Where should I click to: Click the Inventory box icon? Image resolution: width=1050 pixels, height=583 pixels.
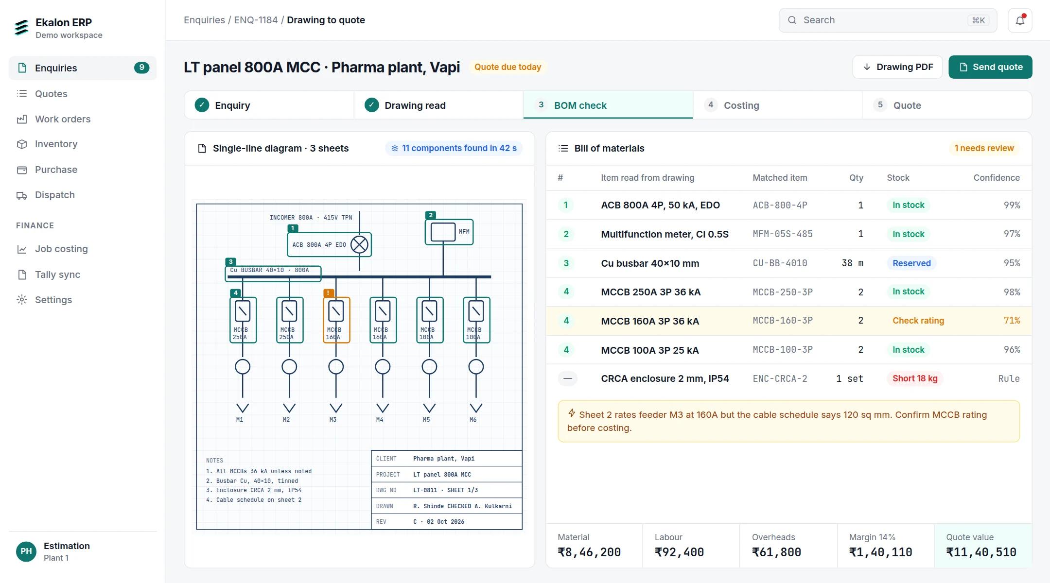tap(22, 144)
